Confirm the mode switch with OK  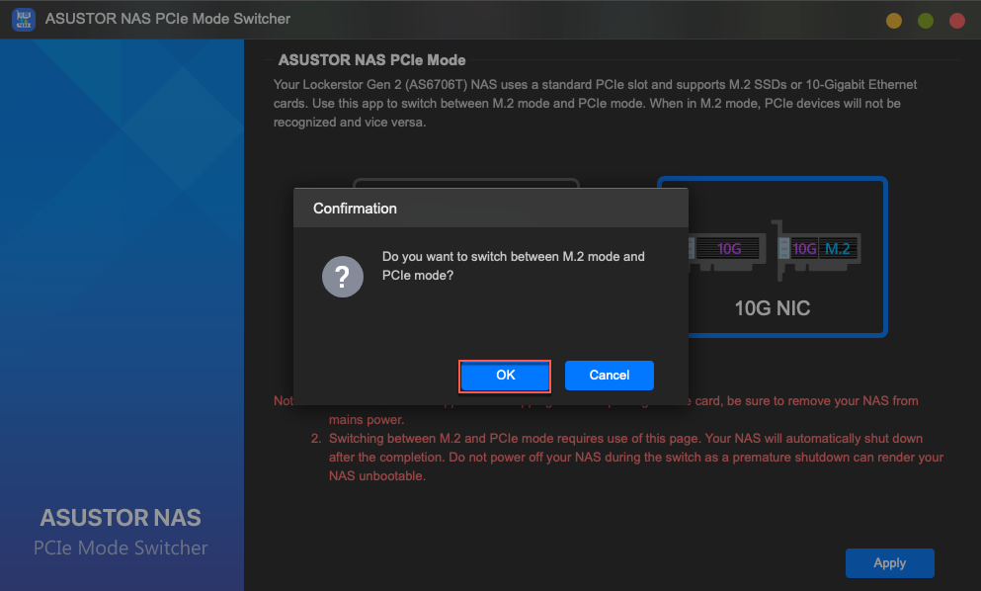tap(505, 376)
